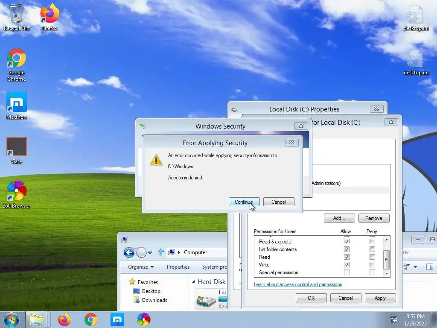Open the Organize dropdown menu
The width and height of the screenshot is (437, 328).
click(141, 267)
